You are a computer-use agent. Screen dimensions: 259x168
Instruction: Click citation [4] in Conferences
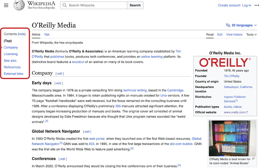pos(179,165)
